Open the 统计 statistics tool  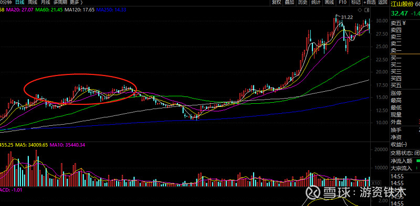316,3
